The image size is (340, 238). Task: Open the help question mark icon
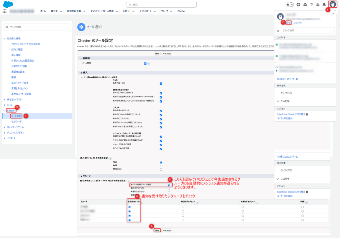[311, 5]
